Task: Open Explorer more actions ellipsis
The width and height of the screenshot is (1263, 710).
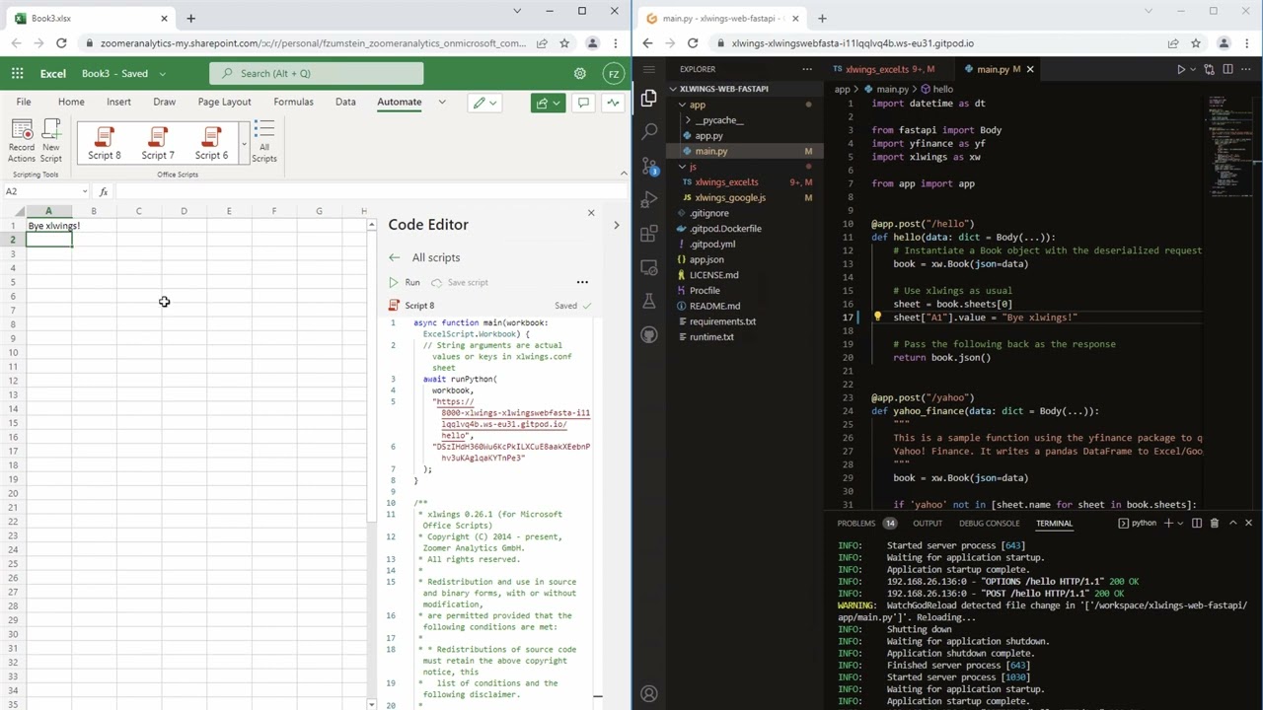Action: [x=807, y=69]
